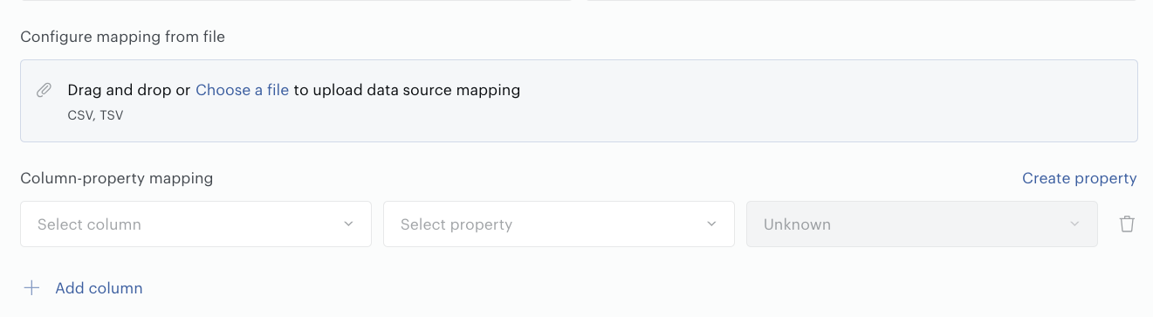The height and width of the screenshot is (317, 1153).
Task: Open the Unknown type dropdown
Action: (922, 224)
